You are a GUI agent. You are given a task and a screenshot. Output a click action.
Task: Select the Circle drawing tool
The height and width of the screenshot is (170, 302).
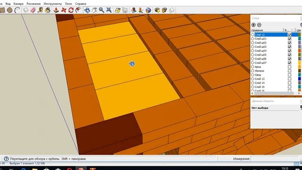(9, 10)
